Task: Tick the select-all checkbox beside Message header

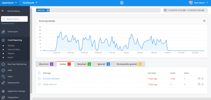Action: [x=39, y=73]
